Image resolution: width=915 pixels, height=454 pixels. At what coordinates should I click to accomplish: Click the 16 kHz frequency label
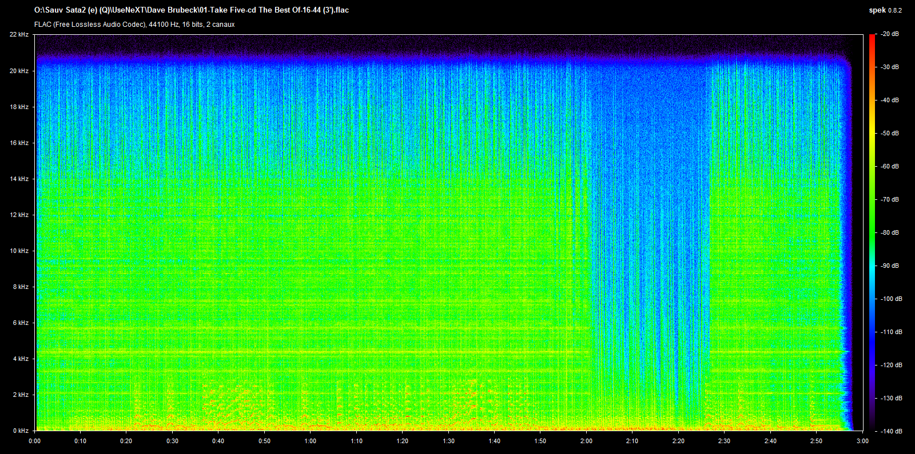coord(19,143)
